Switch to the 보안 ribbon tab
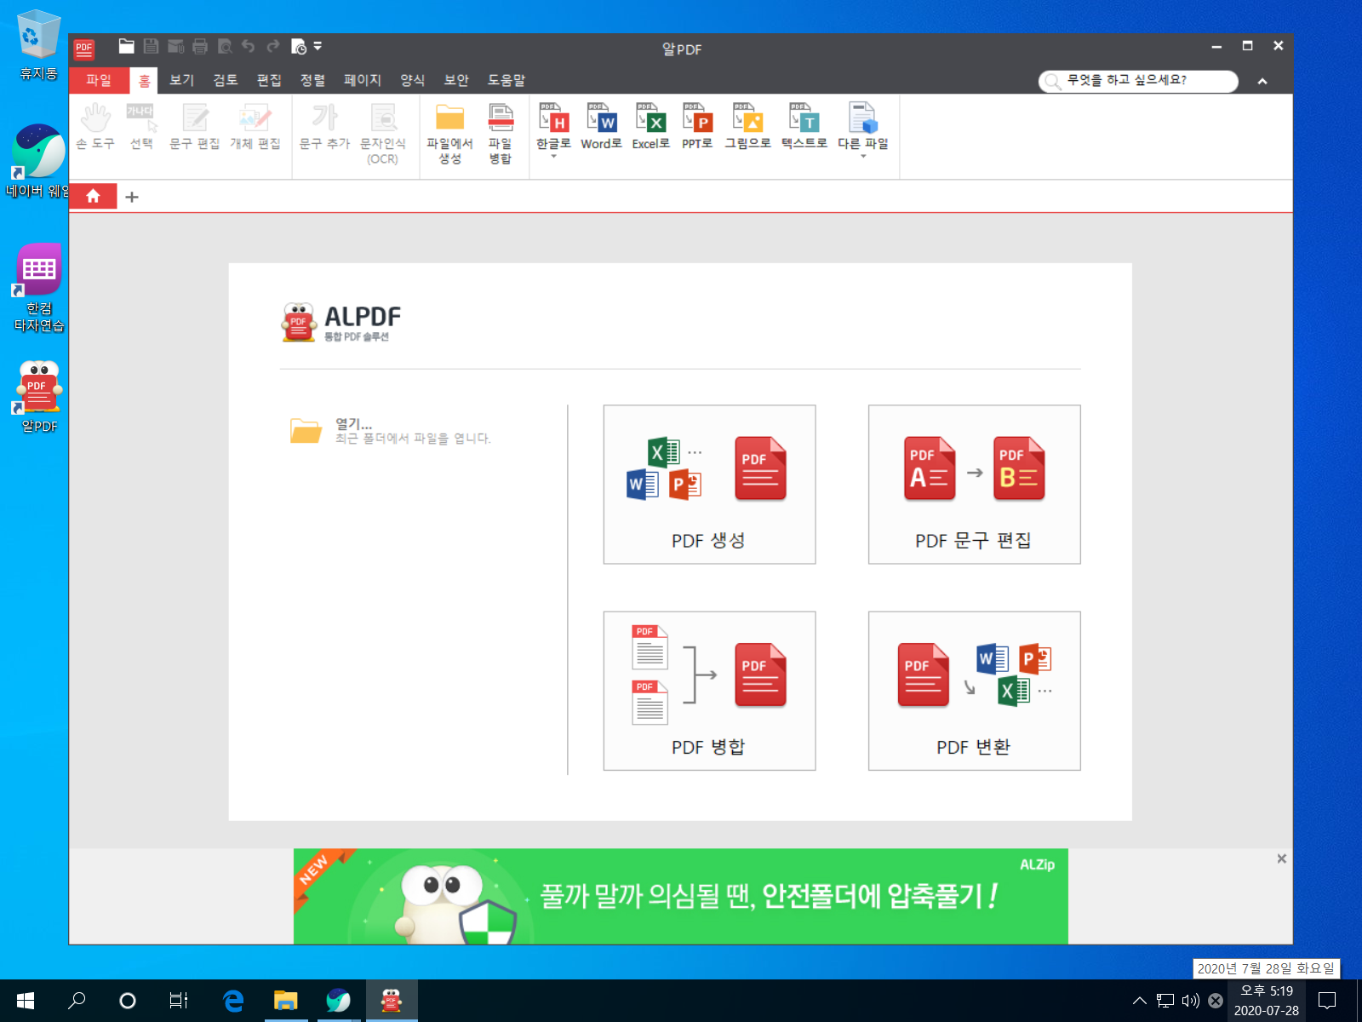 [x=456, y=80]
